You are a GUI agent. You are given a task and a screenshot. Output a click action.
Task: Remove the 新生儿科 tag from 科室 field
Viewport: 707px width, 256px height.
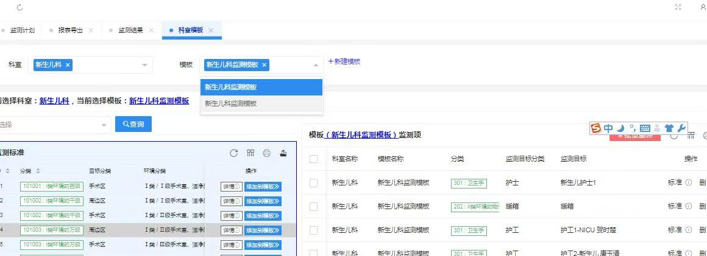pyautogui.click(x=68, y=65)
